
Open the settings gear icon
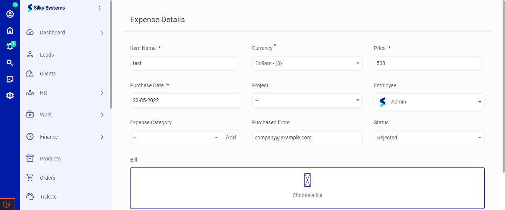pyautogui.click(x=10, y=95)
